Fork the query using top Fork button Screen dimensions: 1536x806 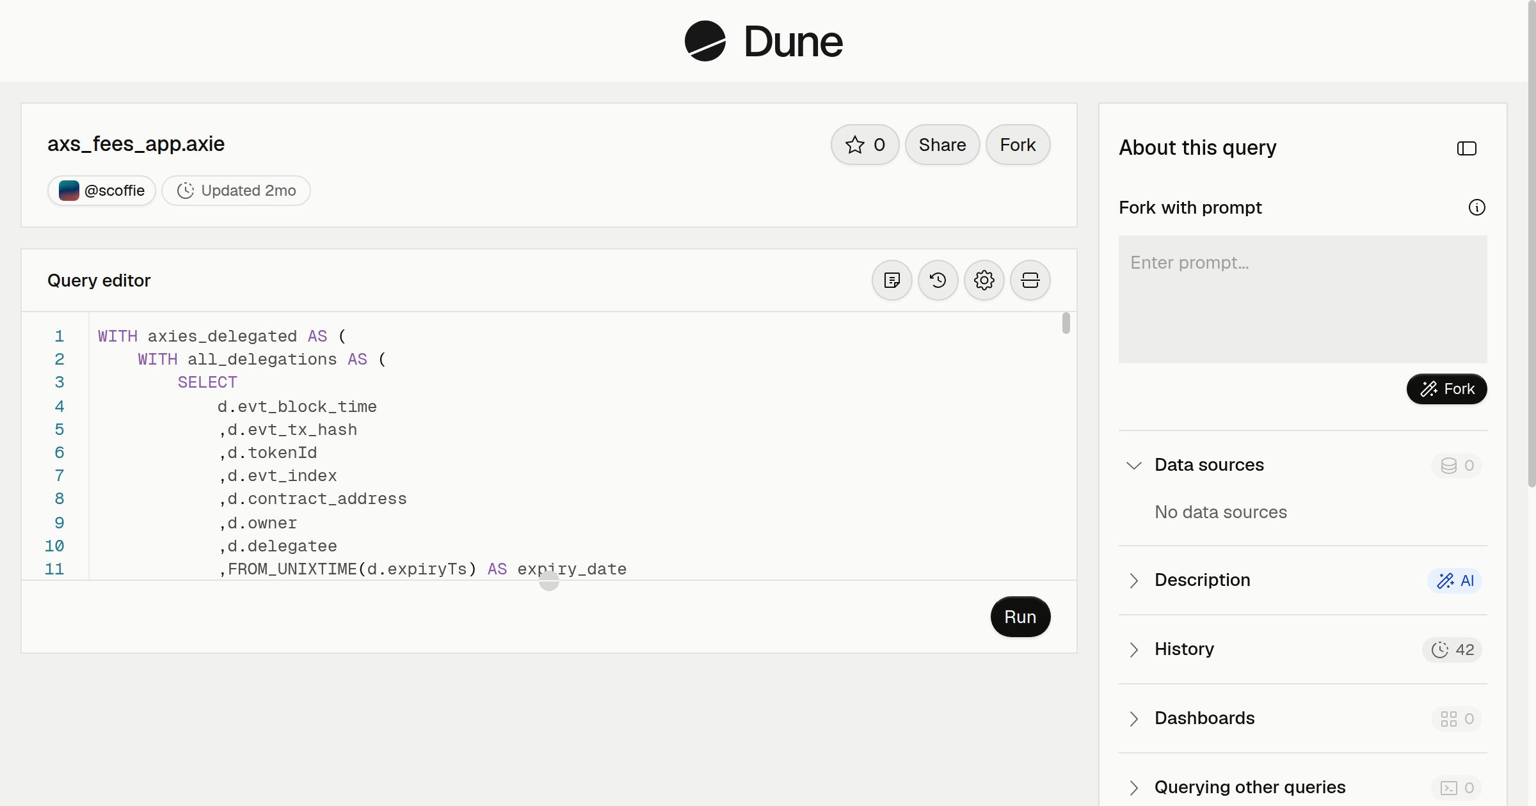point(1018,145)
